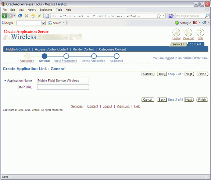Click the Application Name text field
This screenshot has width=211, height=180.
[x=63, y=80]
